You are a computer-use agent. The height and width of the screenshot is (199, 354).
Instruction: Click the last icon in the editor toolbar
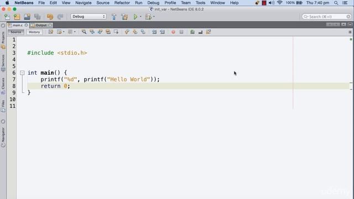(x=209, y=32)
